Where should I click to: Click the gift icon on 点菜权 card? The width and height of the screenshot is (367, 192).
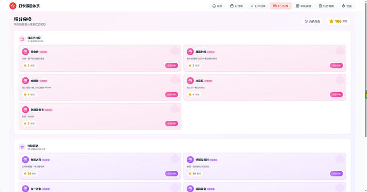click(190, 80)
